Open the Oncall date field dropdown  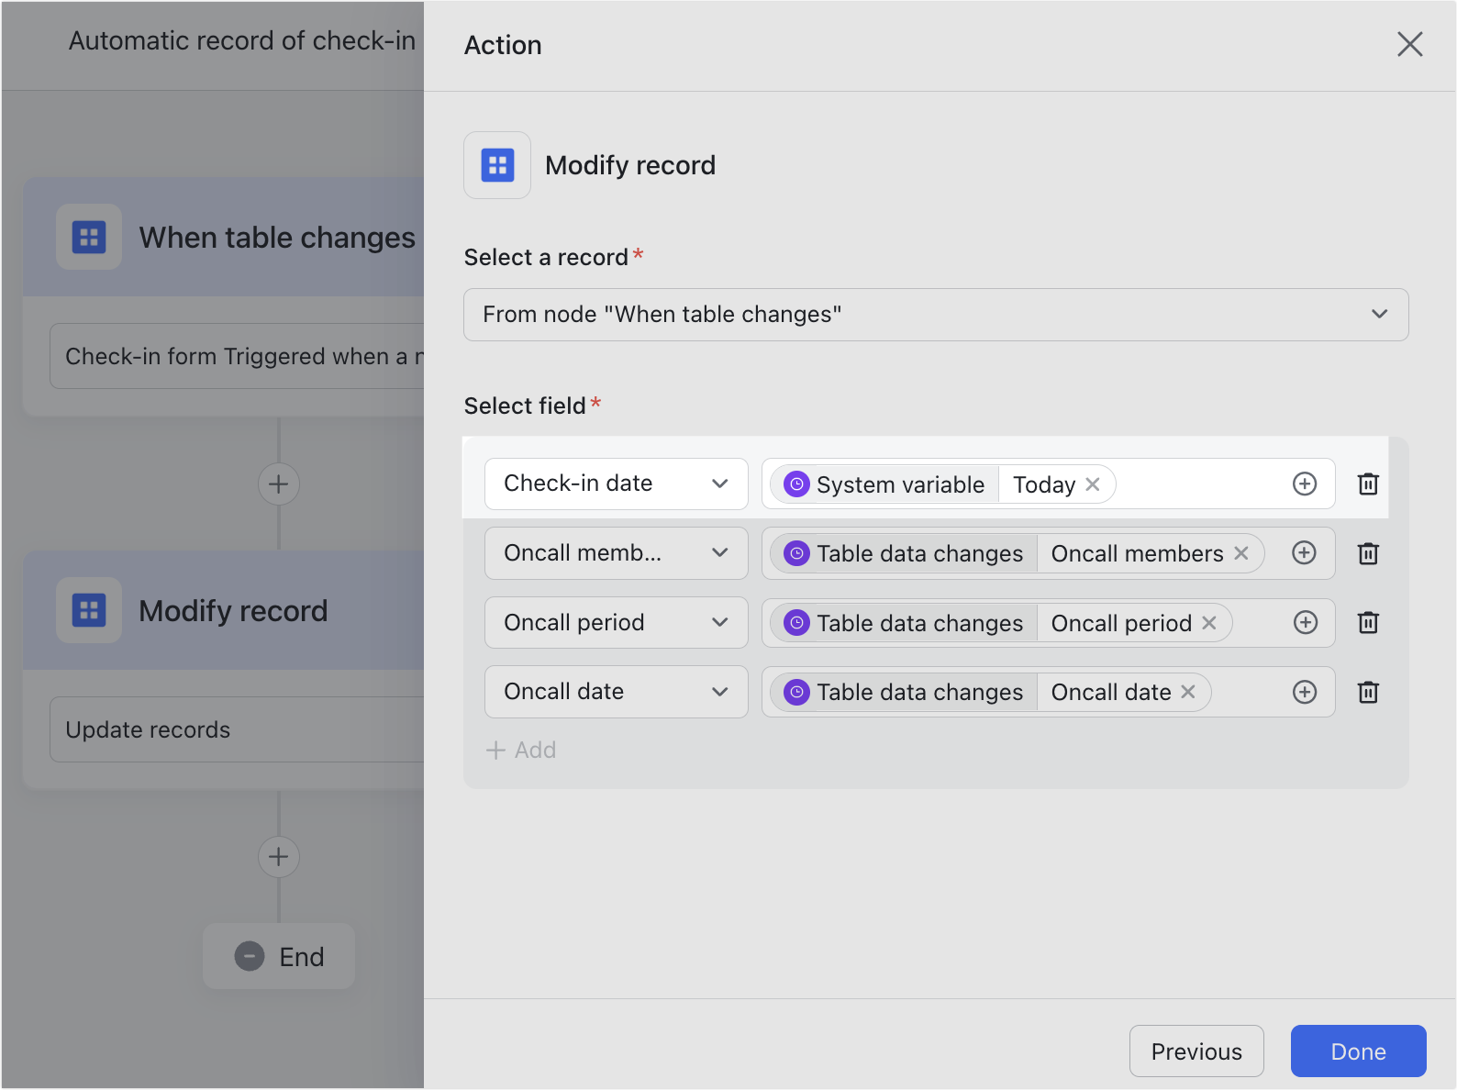(617, 692)
